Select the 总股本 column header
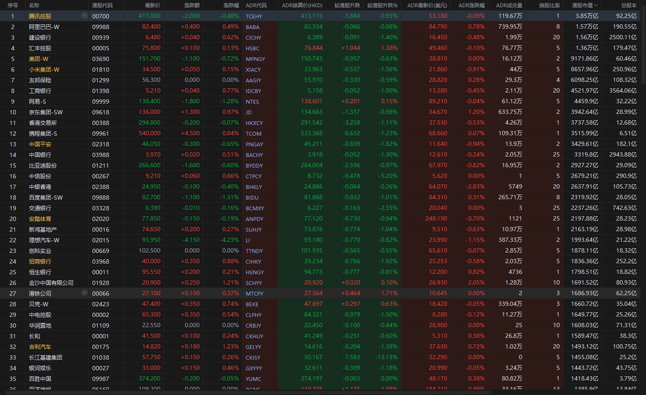The height and width of the screenshot is (395, 646). coord(629,6)
